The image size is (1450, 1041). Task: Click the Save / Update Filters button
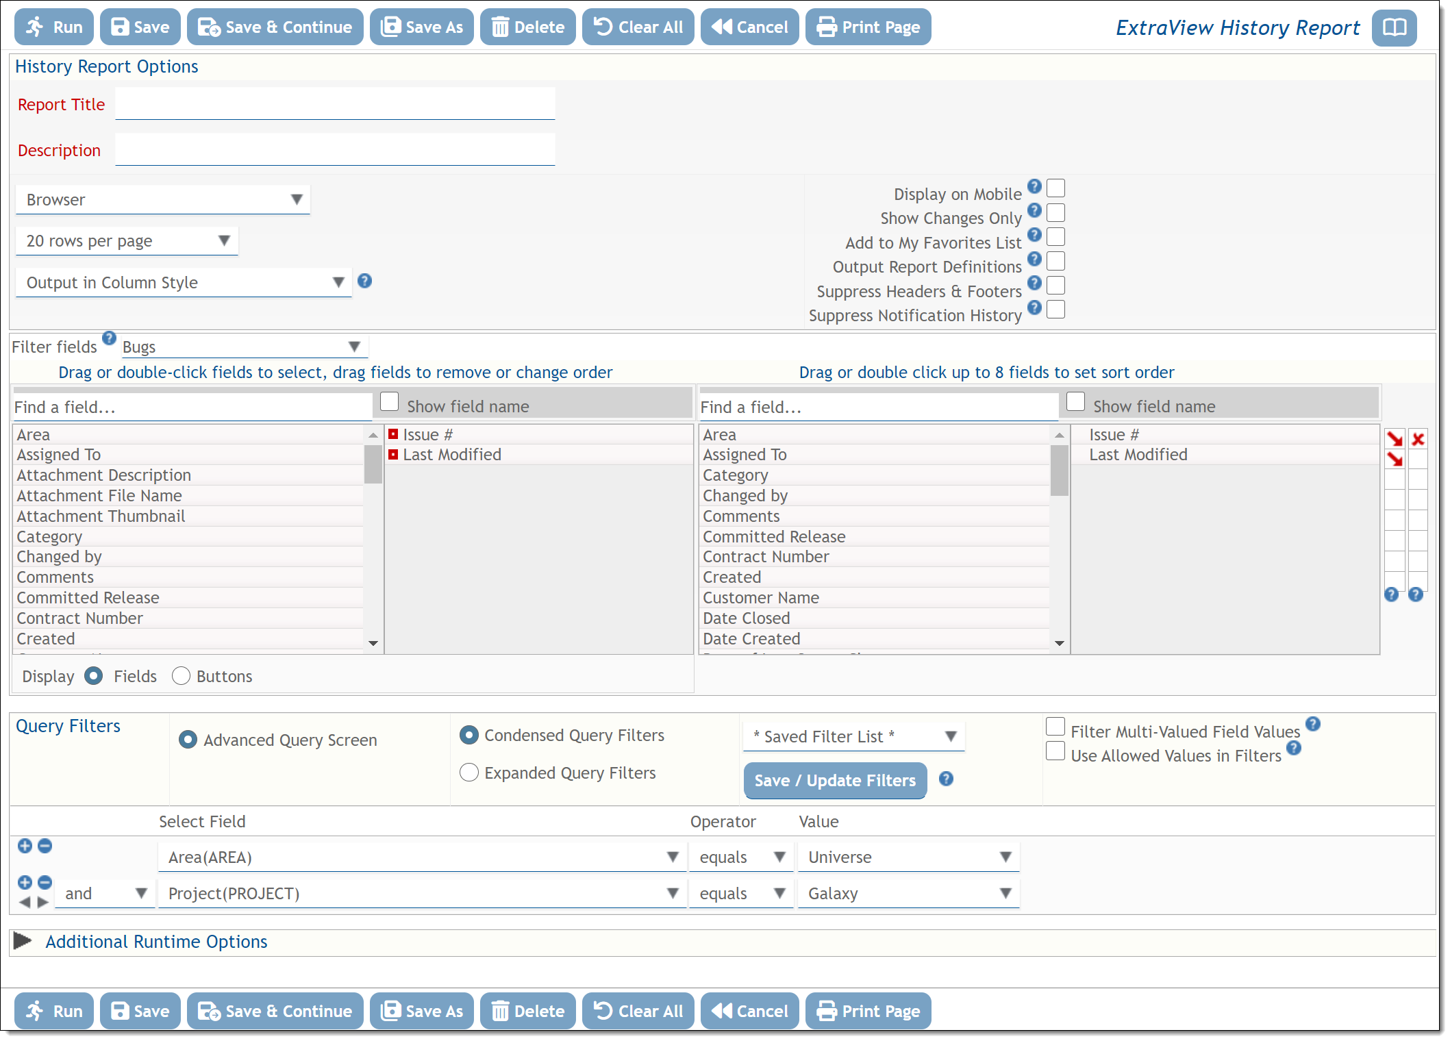[x=835, y=781]
